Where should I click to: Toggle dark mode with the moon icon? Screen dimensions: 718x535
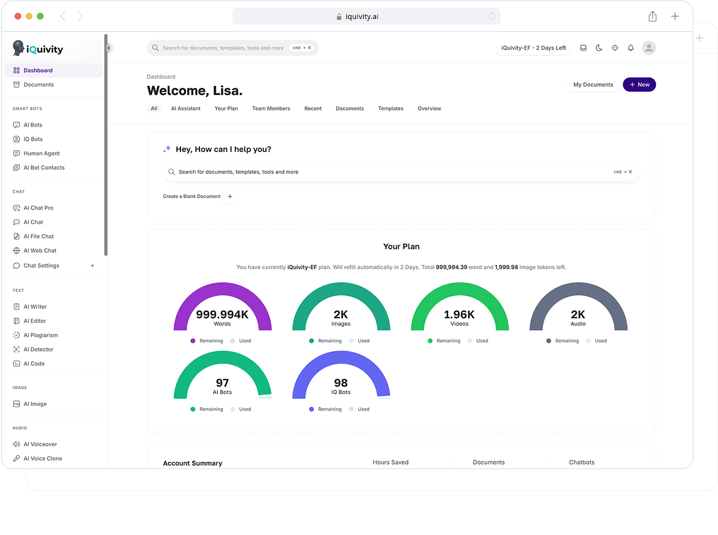pyautogui.click(x=599, y=48)
